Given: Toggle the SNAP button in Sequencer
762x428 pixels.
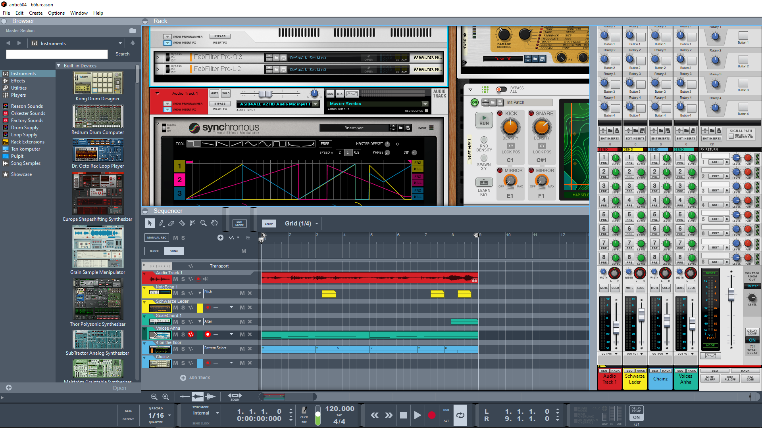Looking at the screenshot, I should [269, 224].
